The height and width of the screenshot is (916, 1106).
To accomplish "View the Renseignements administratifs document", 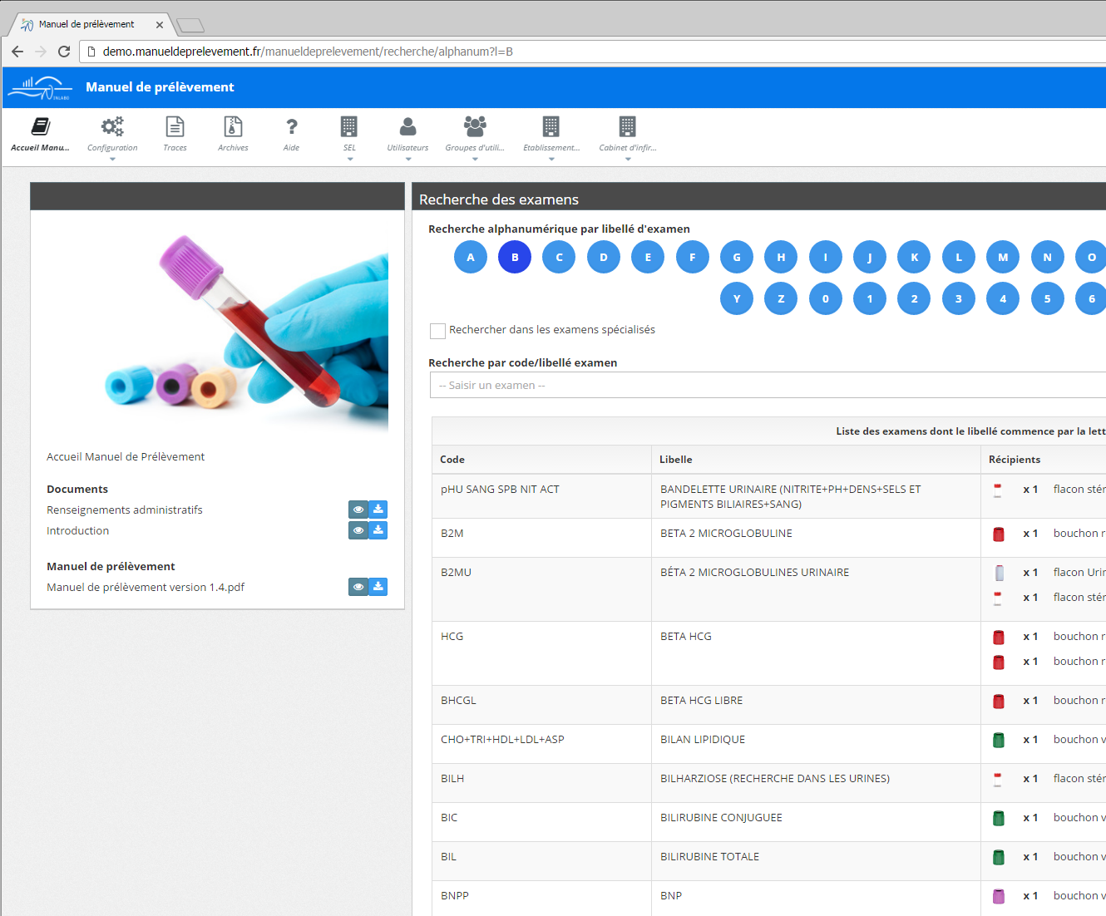I will point(358,510).
